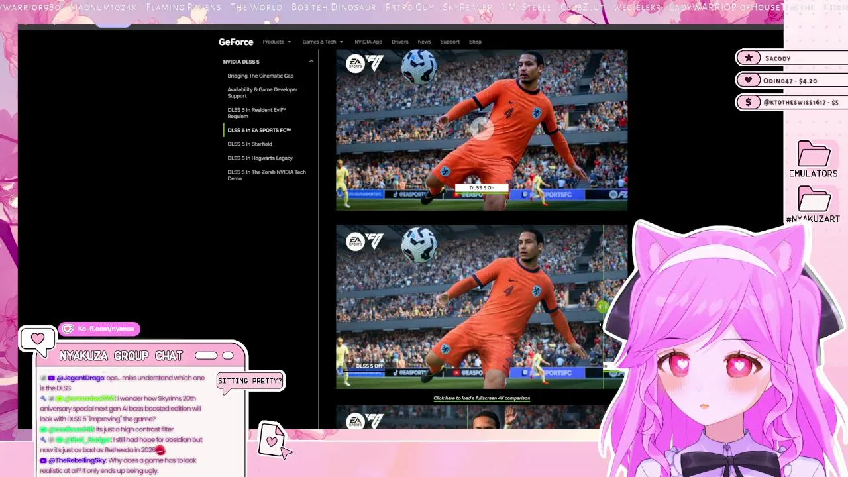The image size is (848, 477).
Task: Click the GeForce logo
Action: coord(236,42)
